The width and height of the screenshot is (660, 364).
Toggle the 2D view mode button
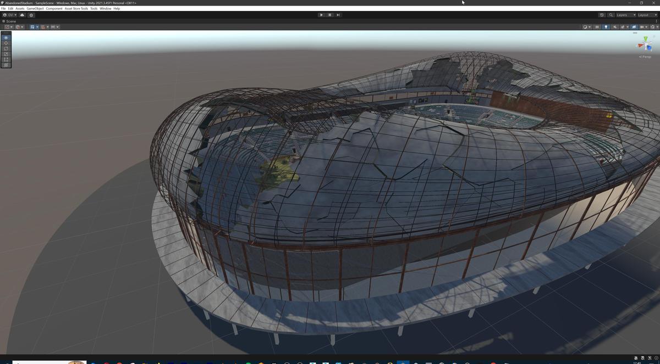click(x=597, y=26)
